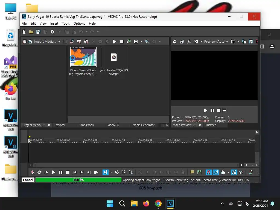
Task: Open File Explorer from the taskbar
Action: click(134, 203)
